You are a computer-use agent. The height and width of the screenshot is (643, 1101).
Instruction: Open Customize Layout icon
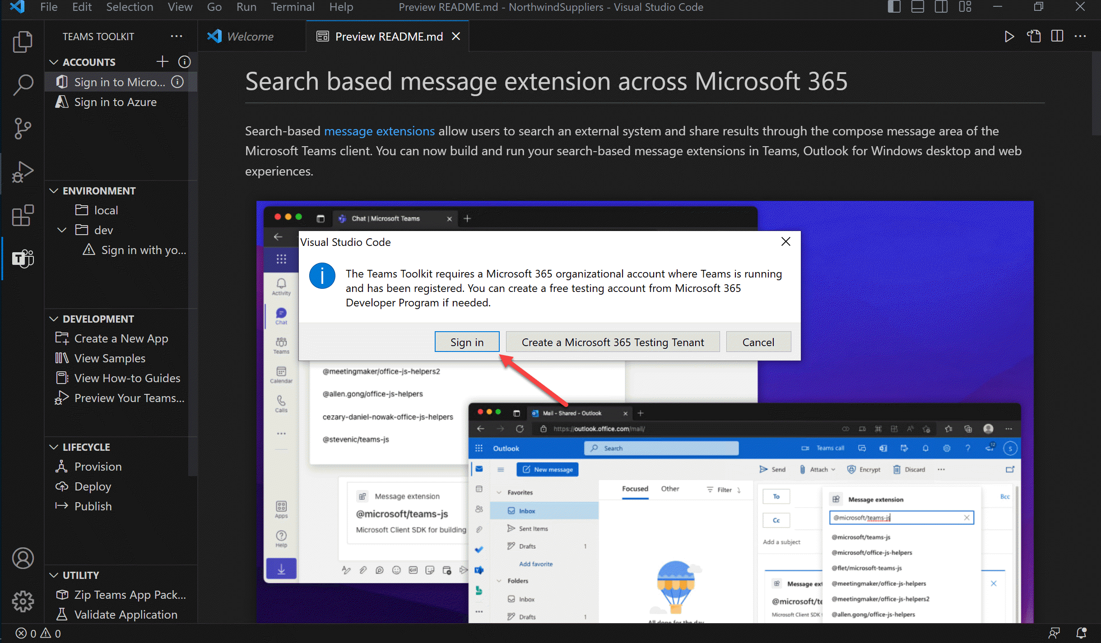pos(965,7)
